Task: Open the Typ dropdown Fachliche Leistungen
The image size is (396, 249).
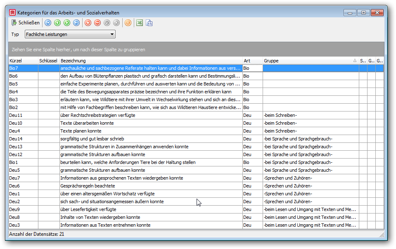Action: pos(70,34)
